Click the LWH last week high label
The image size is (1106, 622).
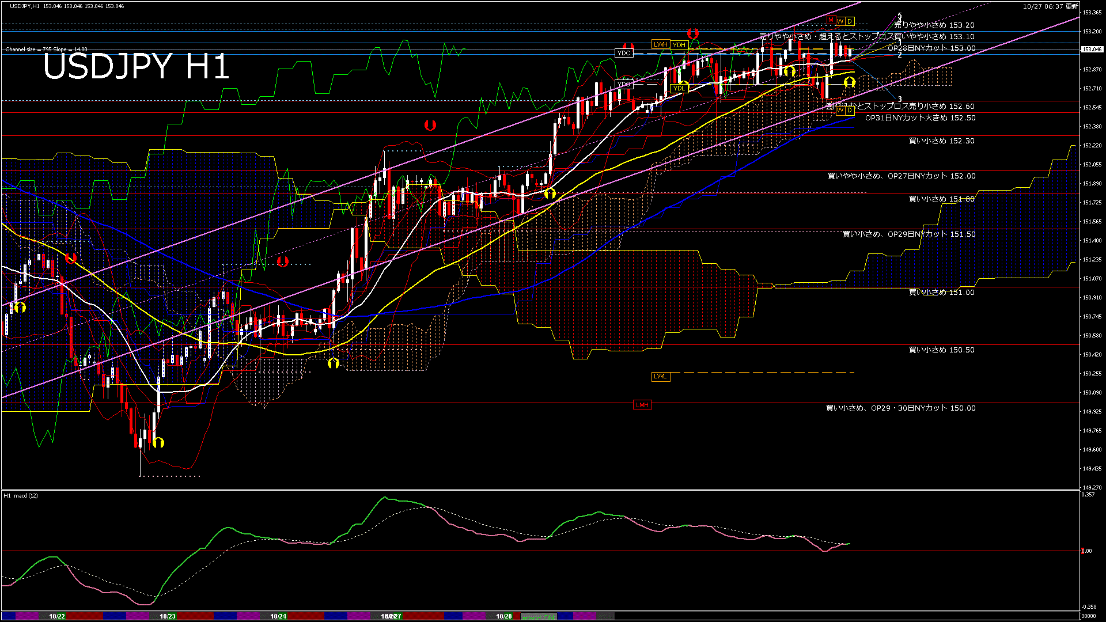coord(660,44)
